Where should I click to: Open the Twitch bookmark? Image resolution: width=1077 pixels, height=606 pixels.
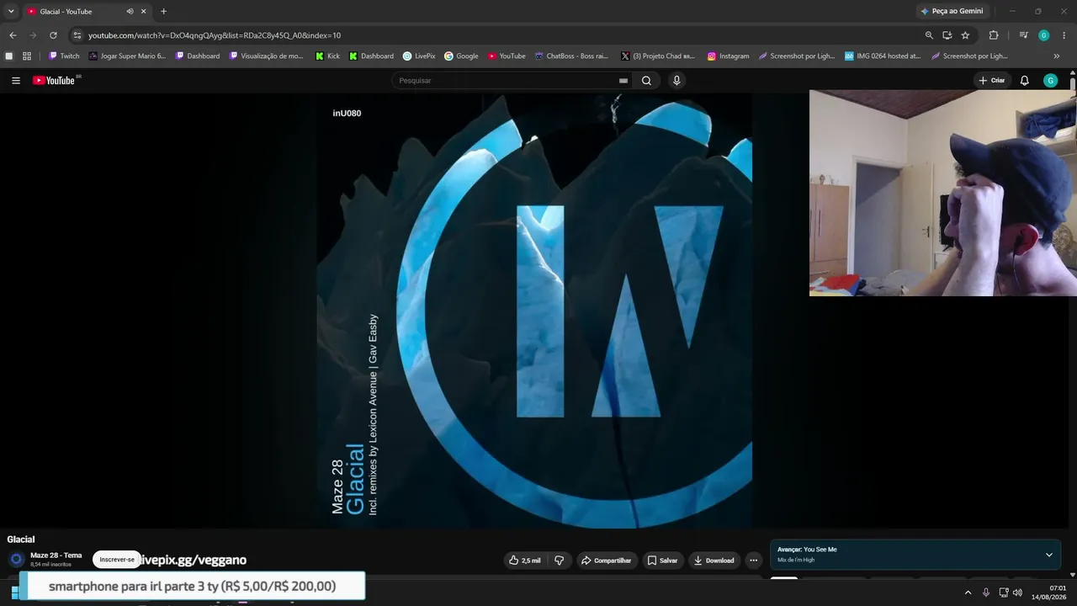coord(64,56)
